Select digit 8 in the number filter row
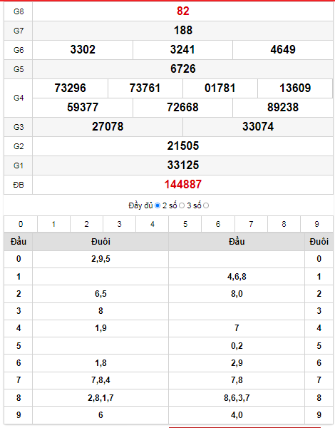The width and height of the screenshot is (335, 428). (284, 224)
